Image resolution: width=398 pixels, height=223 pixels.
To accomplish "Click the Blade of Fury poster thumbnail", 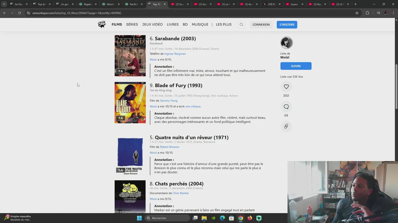I will pos(130,103).
